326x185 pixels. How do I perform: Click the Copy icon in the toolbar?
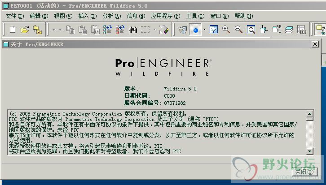(70, 30)
